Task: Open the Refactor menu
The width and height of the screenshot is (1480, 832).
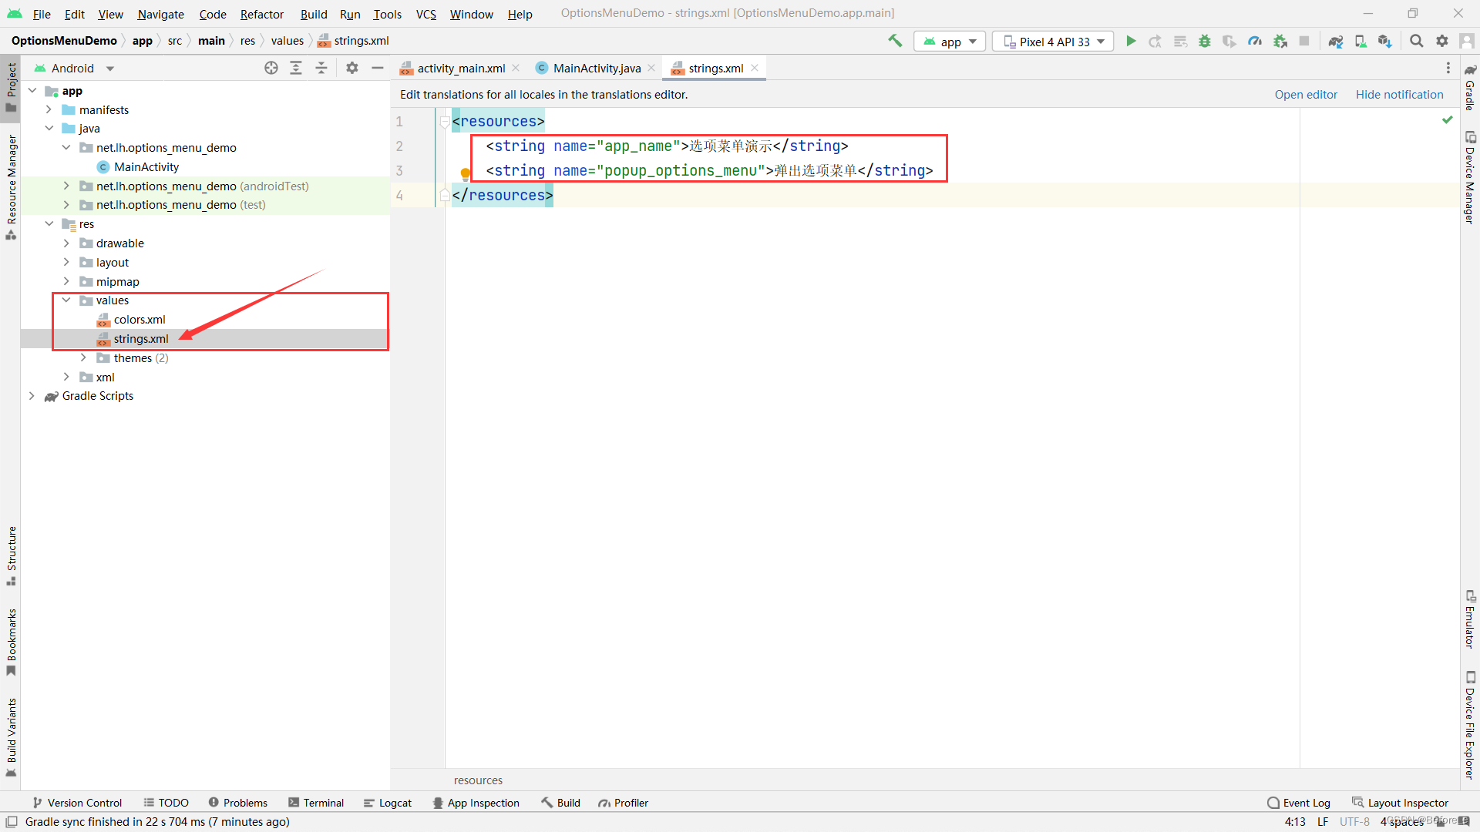Action: 261,14
